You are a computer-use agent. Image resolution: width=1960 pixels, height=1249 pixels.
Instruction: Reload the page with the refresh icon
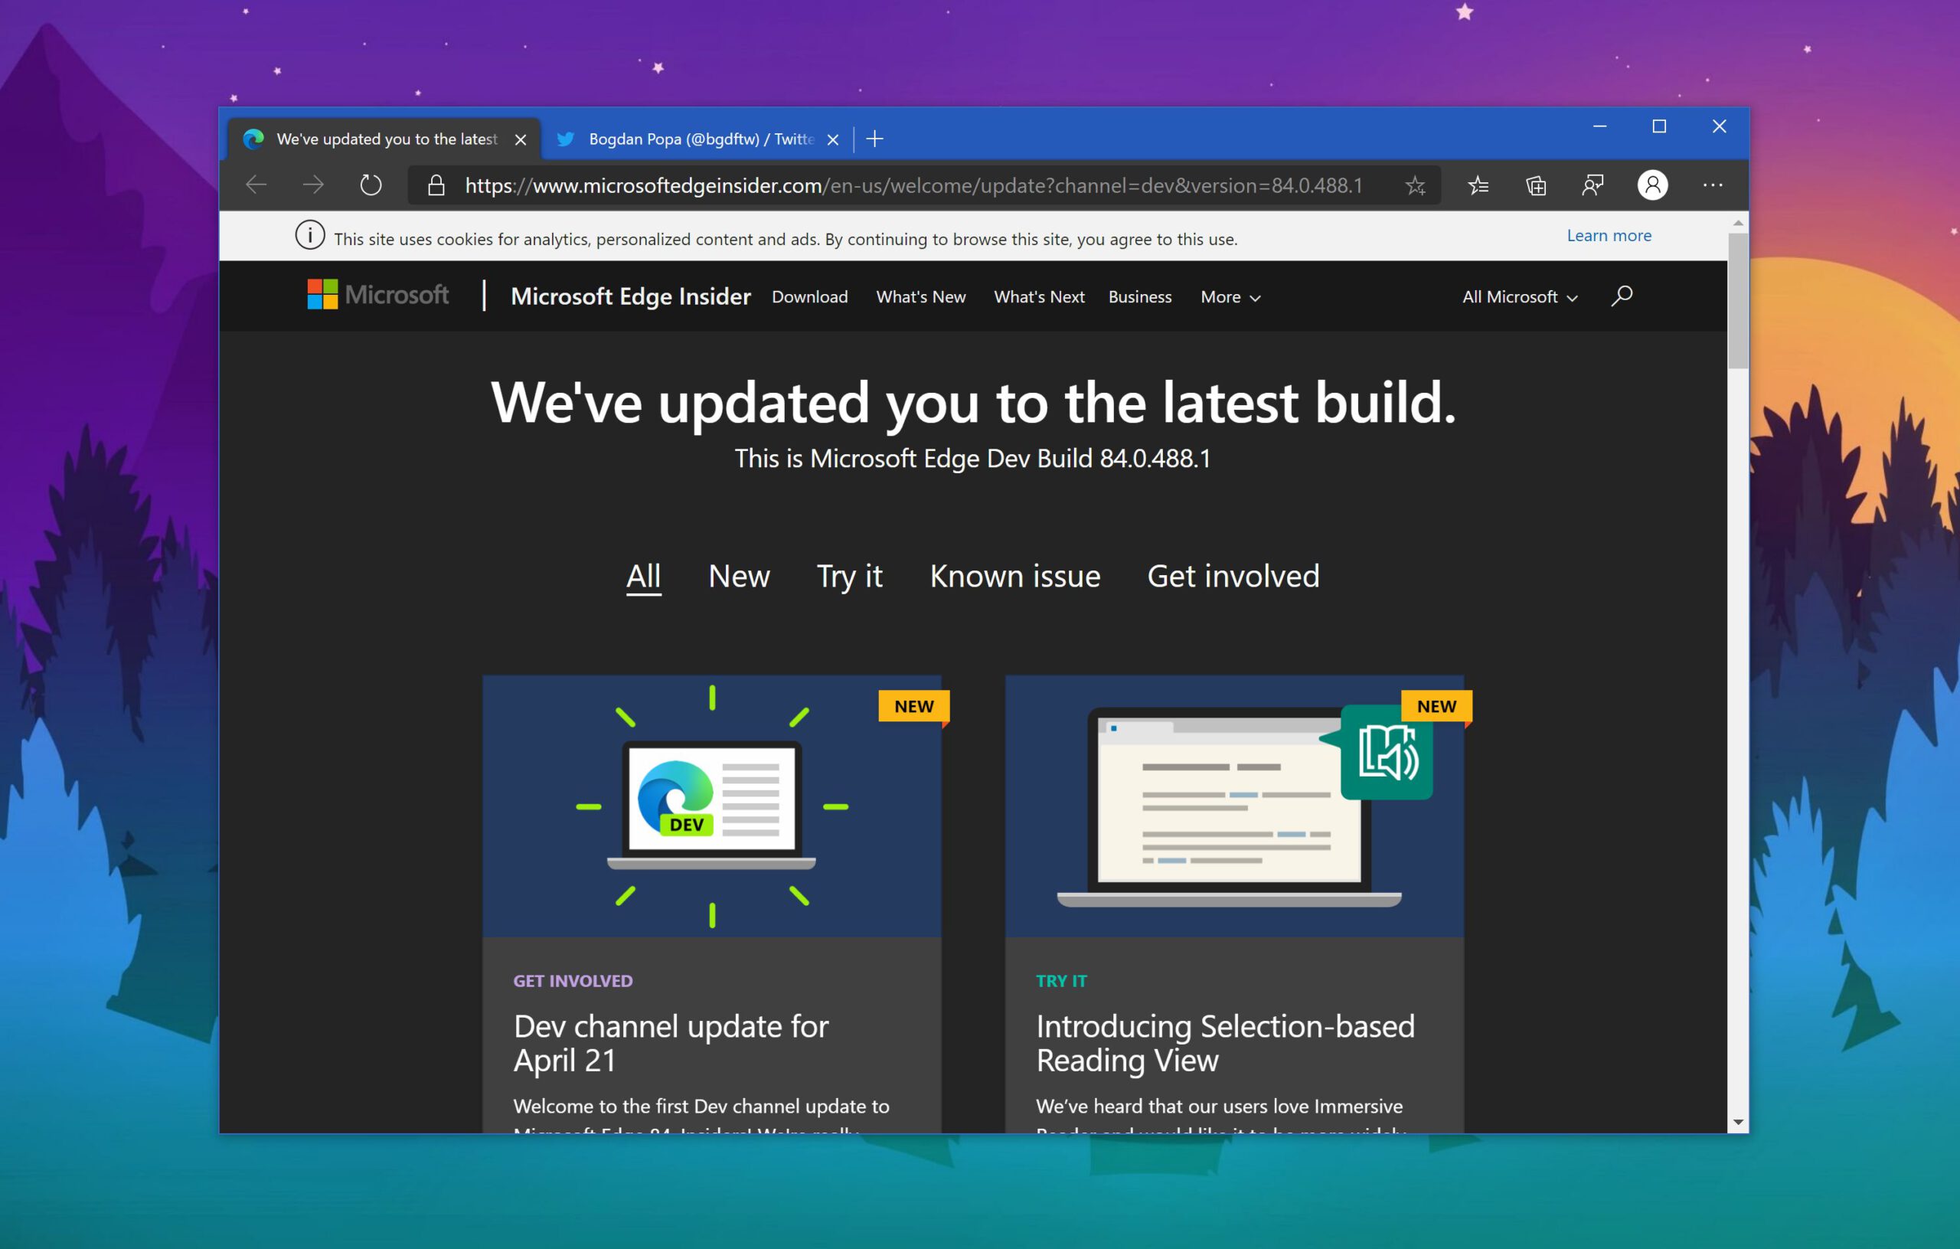[x=371, y=185]
